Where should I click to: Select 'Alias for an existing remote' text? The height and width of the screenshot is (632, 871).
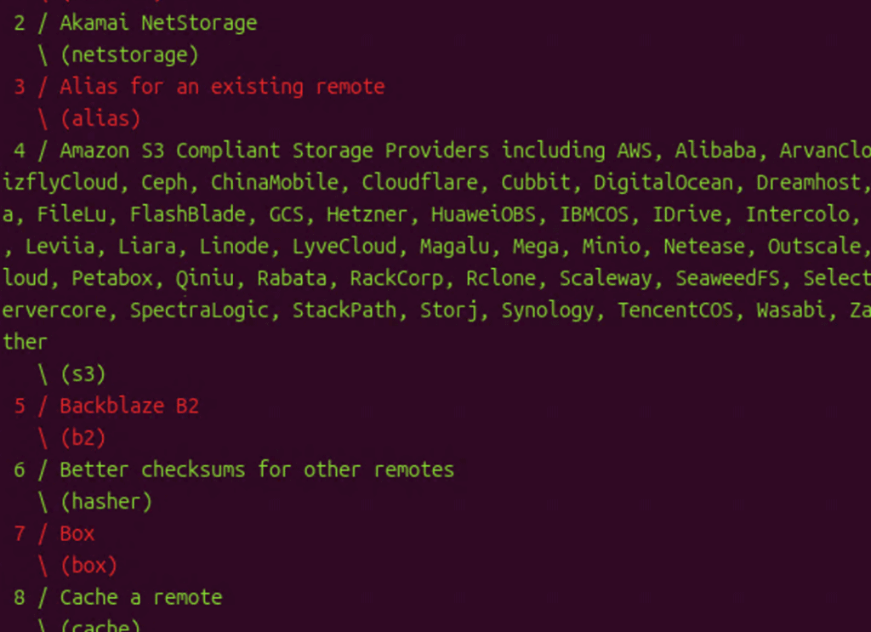pyautogui.click(x=221, y=87)
